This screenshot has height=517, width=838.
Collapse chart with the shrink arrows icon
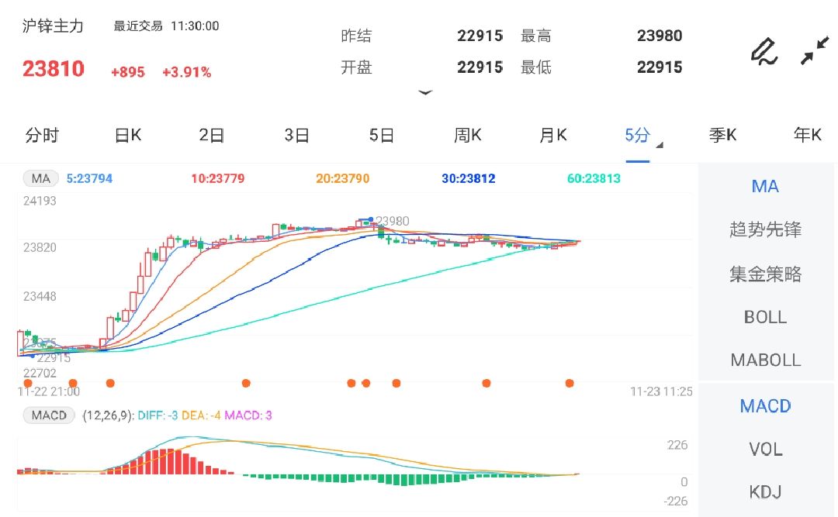[x=815, y=50]
